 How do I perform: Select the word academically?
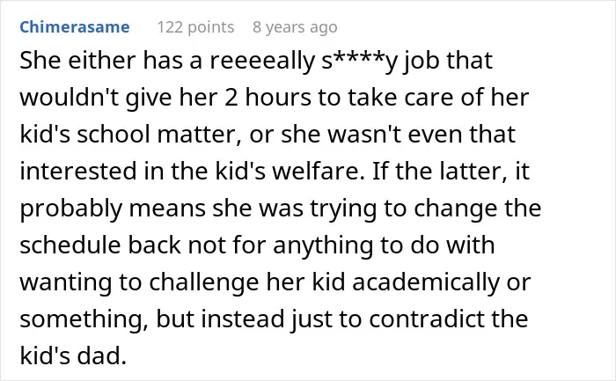[x=426, y=282]
